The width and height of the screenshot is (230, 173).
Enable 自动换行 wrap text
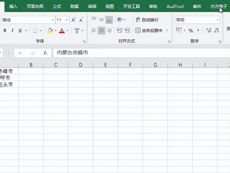coord(147,20)
